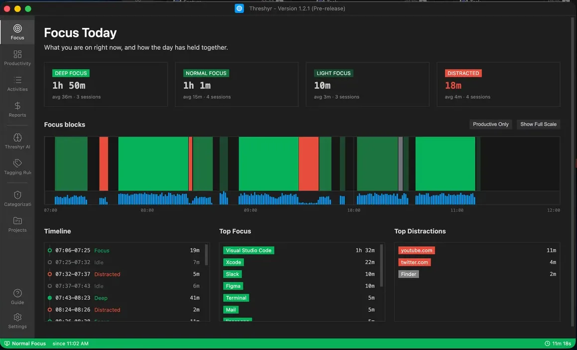Select the Distracted summary card
The image size is (577, 350).
(x=499, y=85)
